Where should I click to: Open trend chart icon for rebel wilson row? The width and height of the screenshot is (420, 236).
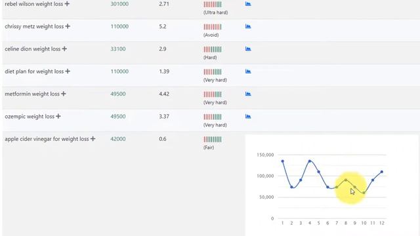tap(248, 4)
